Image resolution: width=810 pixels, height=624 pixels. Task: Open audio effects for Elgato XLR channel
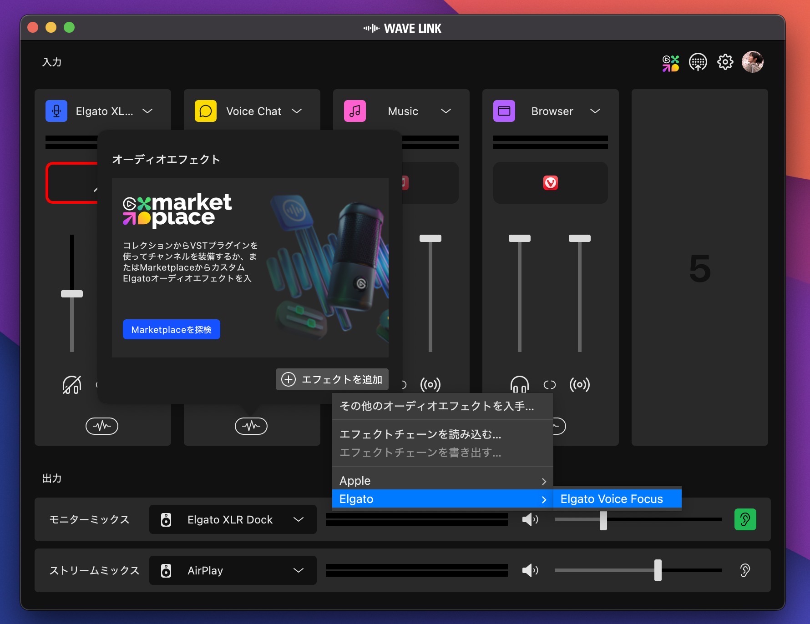pyautogui.click(x=102, y=426)
